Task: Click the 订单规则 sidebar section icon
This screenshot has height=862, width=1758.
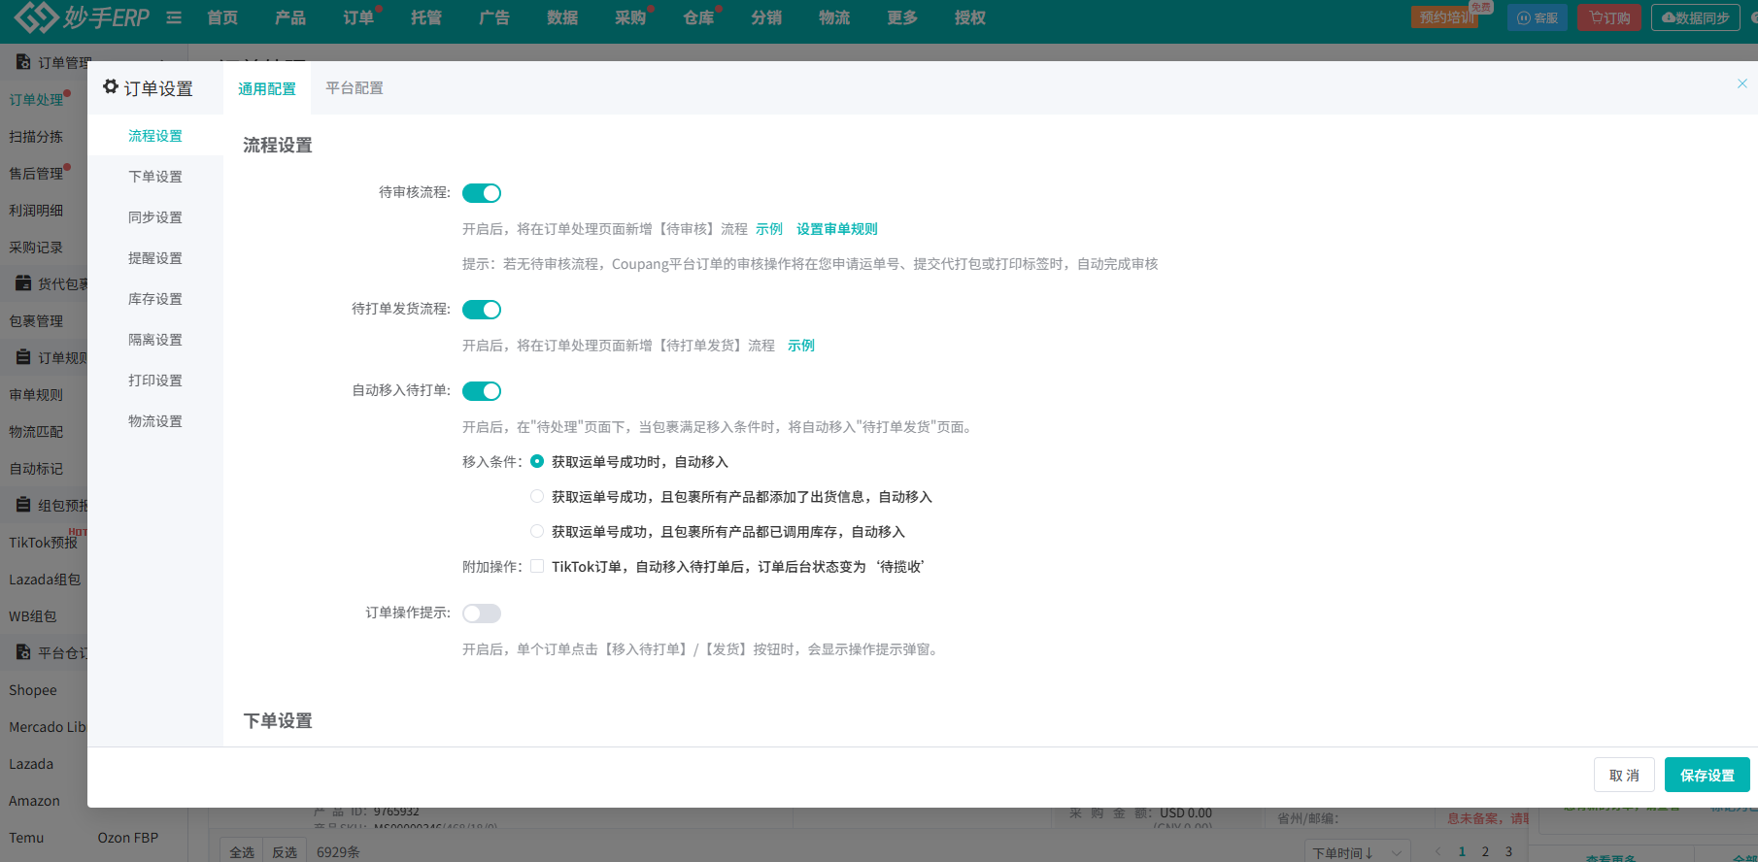Action: point(23,357)
